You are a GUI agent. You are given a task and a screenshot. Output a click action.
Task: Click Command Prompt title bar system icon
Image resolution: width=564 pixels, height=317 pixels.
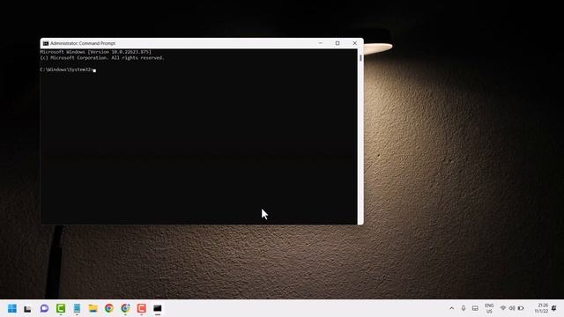[x=46, y=43]
